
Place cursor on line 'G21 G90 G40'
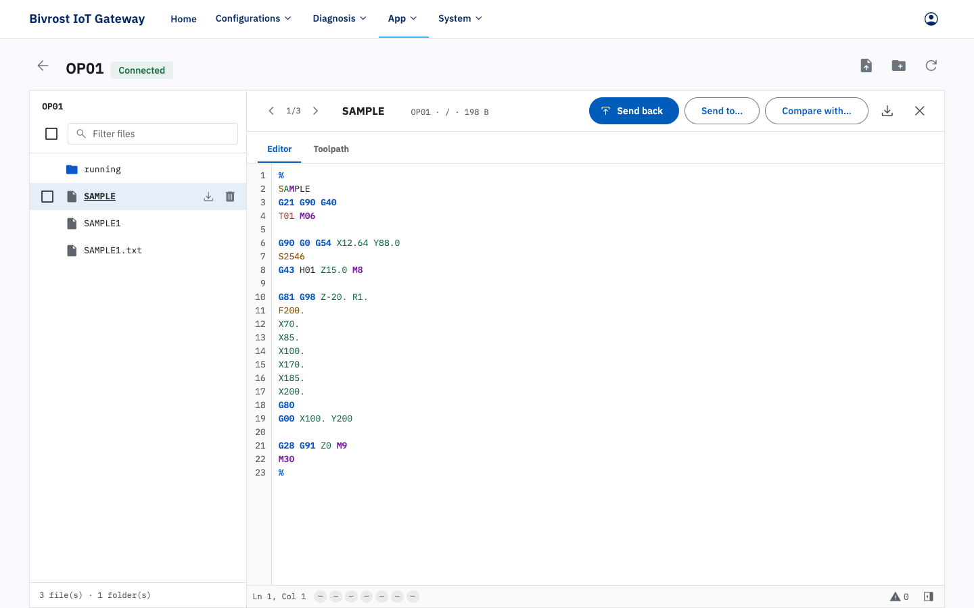307,203
